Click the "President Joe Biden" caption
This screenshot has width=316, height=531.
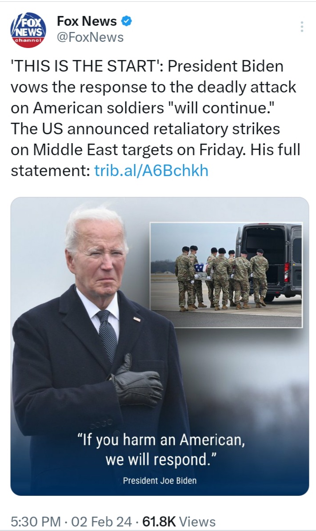(x=160, y=481)
